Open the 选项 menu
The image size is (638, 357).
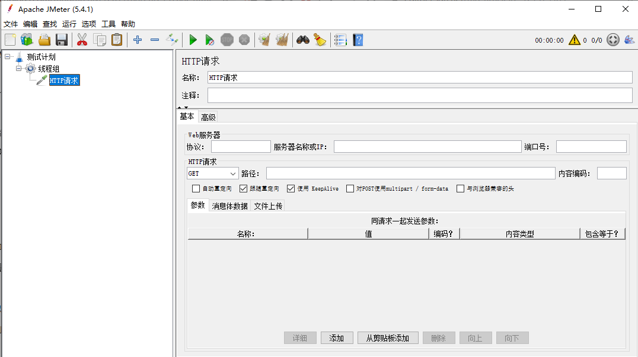pyautogui.click(x=89, y=24)
